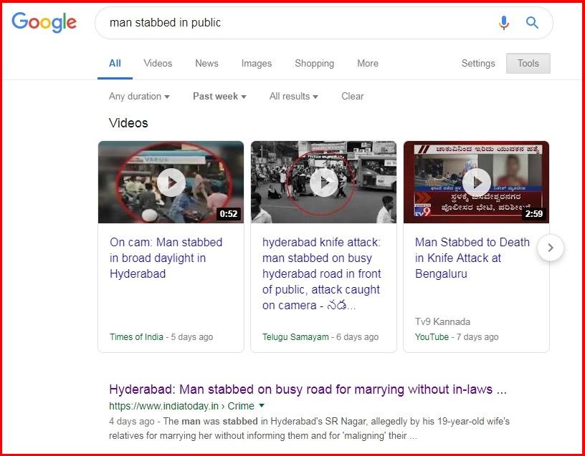Click 'Telugu Samayam' source label
Screen dimensions: 585x456
click(x=295, y=336)
